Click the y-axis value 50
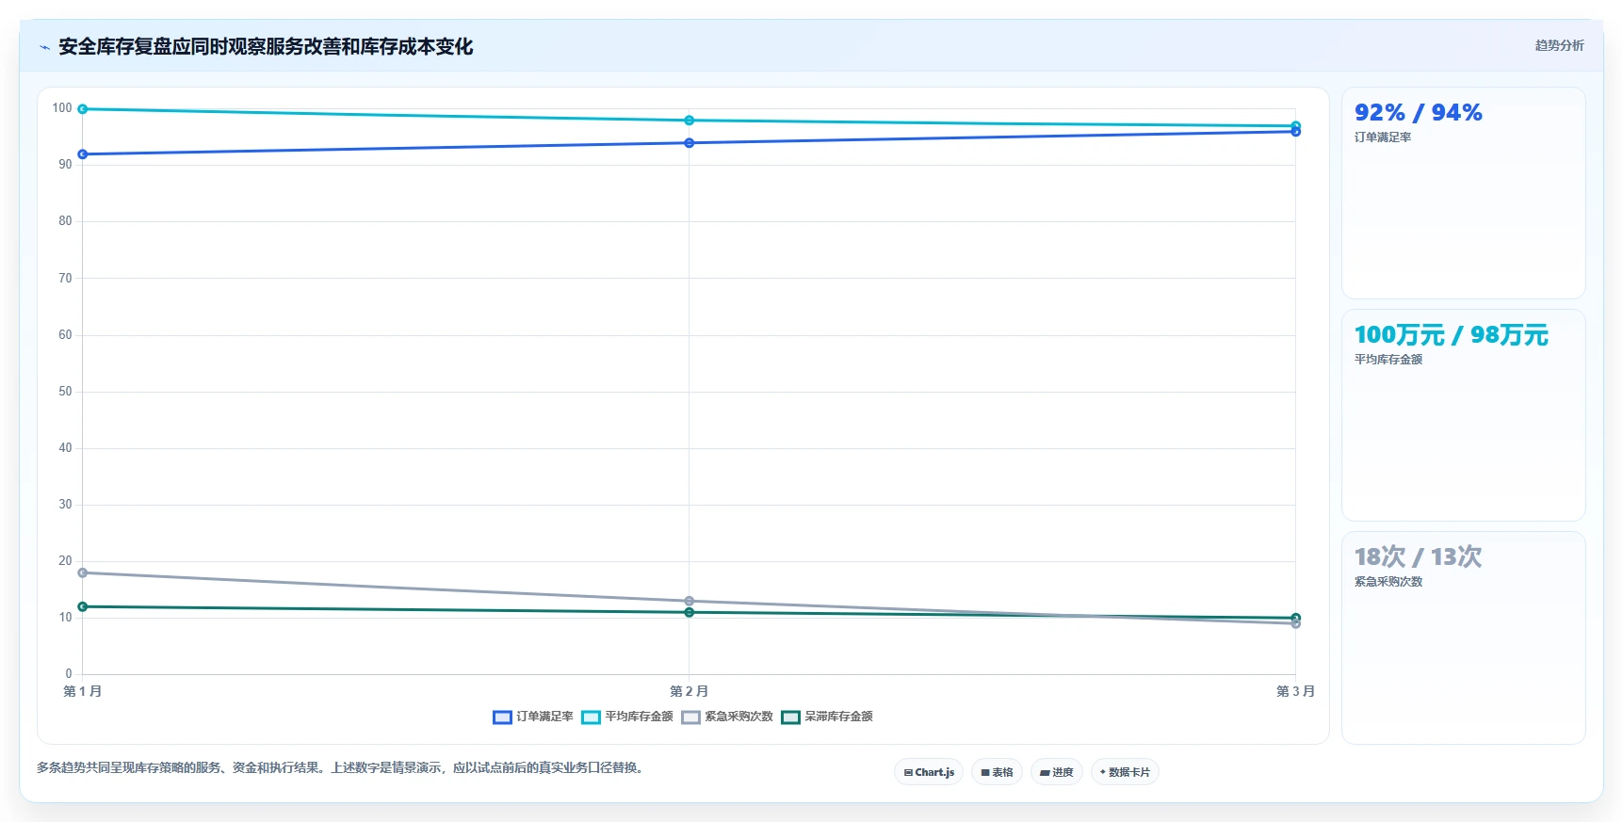The width and height of the screenshot is (1623, 822). point(65,392)
